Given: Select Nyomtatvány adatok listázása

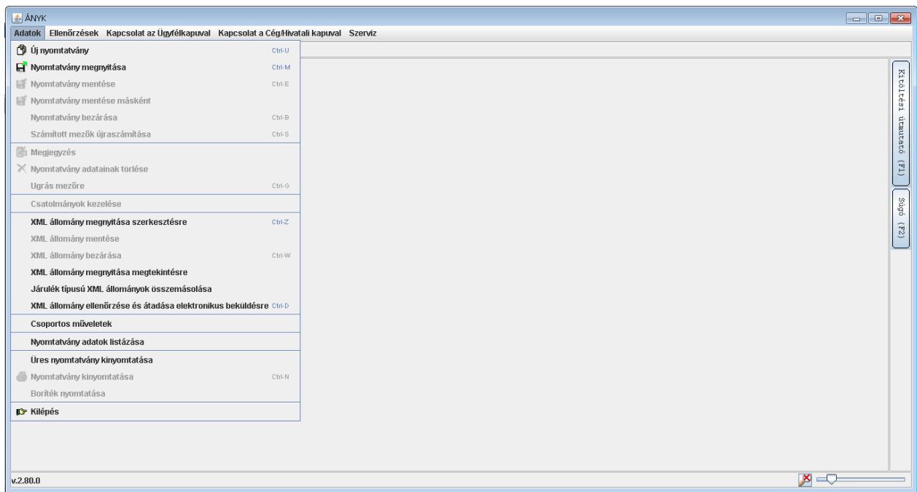Looking at the screenshot, I should pyautogui.click(x=156, y=341).
